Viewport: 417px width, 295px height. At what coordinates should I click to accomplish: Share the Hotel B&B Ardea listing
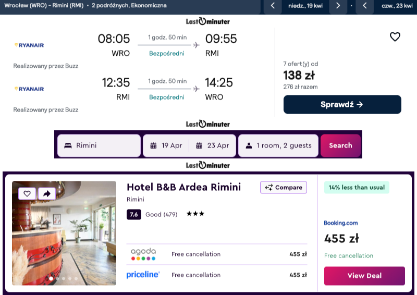point(46,193)
